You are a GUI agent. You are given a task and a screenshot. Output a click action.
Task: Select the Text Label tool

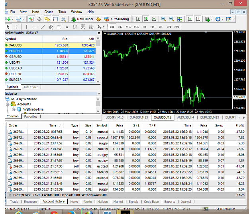tap(75, 27)
